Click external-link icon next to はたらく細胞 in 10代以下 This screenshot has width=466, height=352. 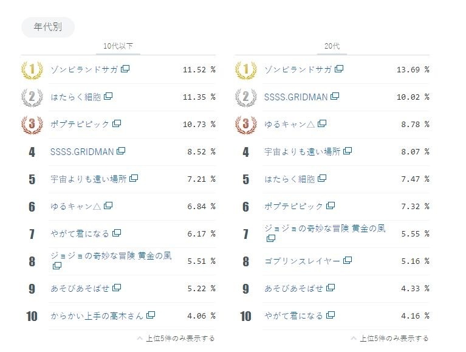(x=108, y=96)
